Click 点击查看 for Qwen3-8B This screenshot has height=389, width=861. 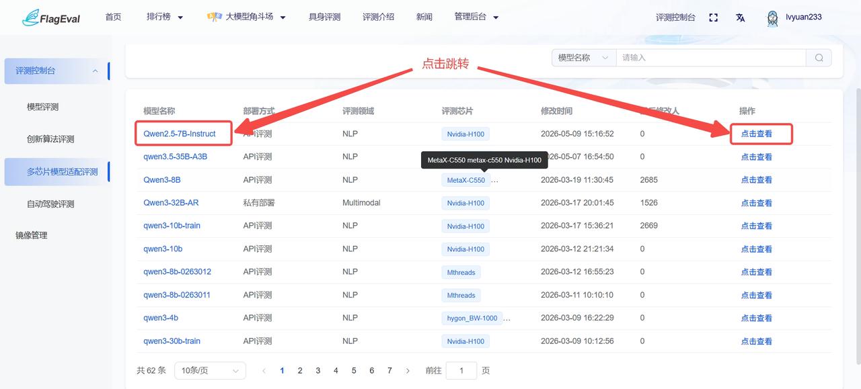tap(757, 180)
